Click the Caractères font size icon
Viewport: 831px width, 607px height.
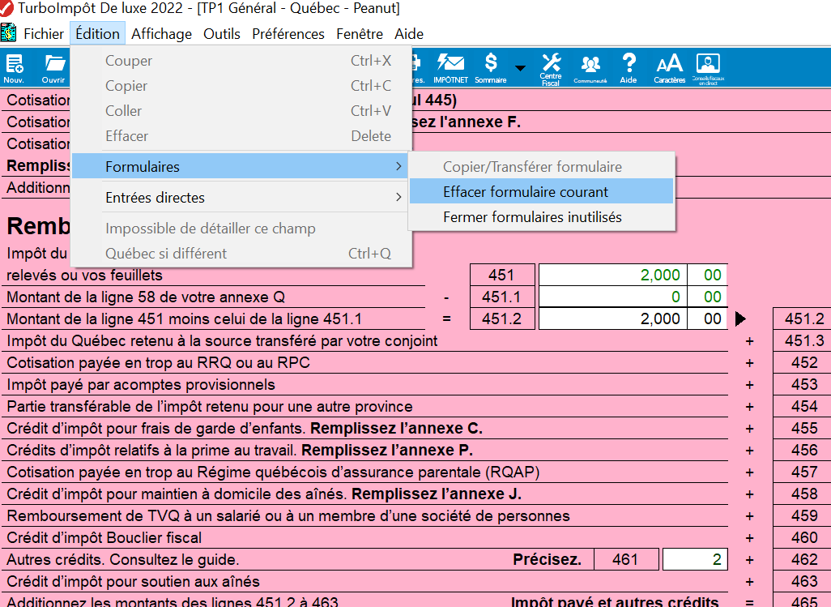pyautogui.click(x=669, y=67)
